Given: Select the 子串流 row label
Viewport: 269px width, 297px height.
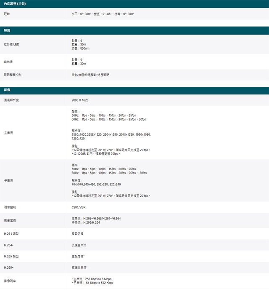Looking at the screenshot, I should 8,180.
